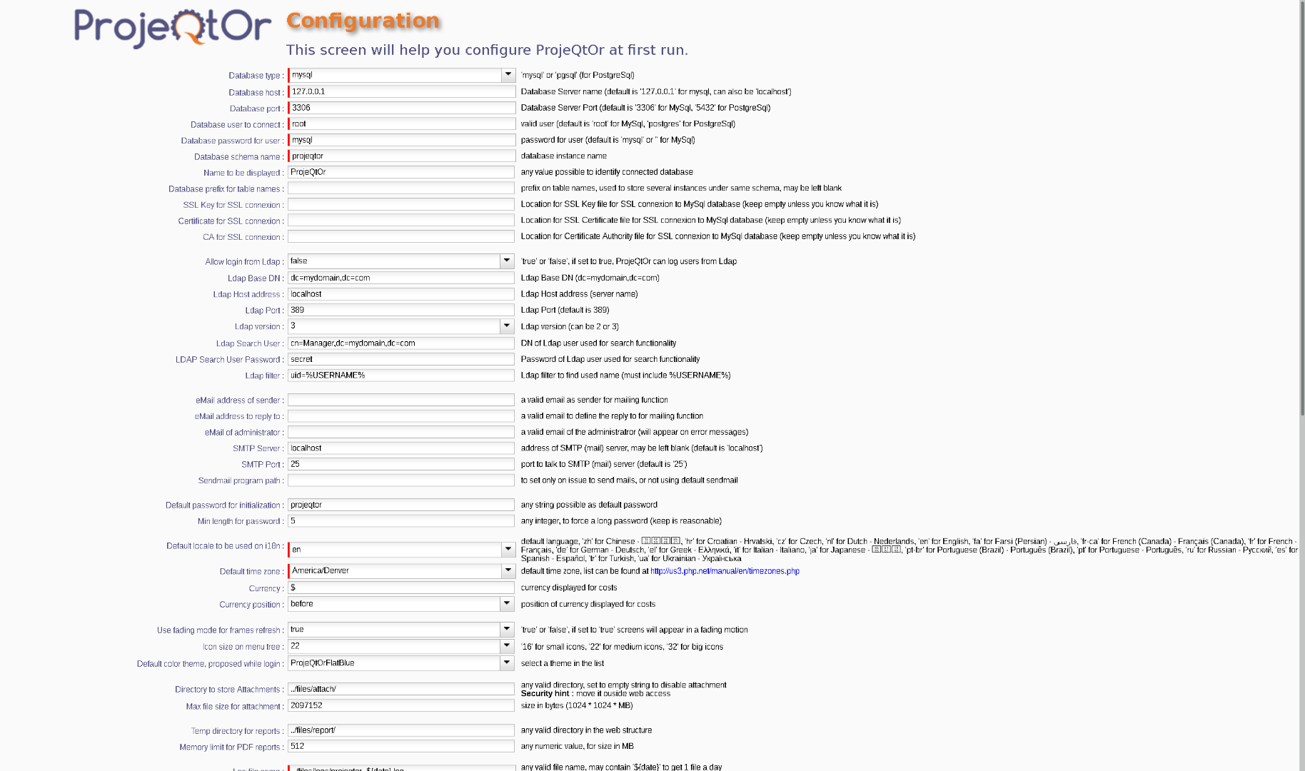1305x771 pixels.
Task: Click the Ldap Base DN field
Action: tap(401, 278)
